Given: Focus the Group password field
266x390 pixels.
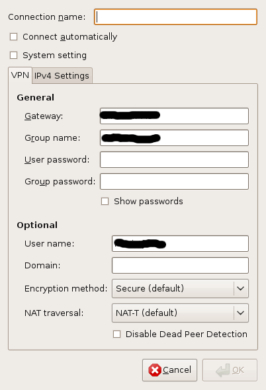Looking at the screenshot, I should (174, 182).
